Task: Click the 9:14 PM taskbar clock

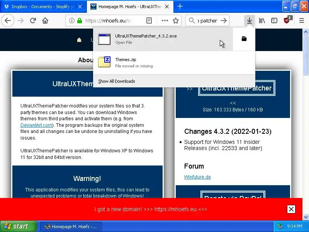Action: pos(294,226)
